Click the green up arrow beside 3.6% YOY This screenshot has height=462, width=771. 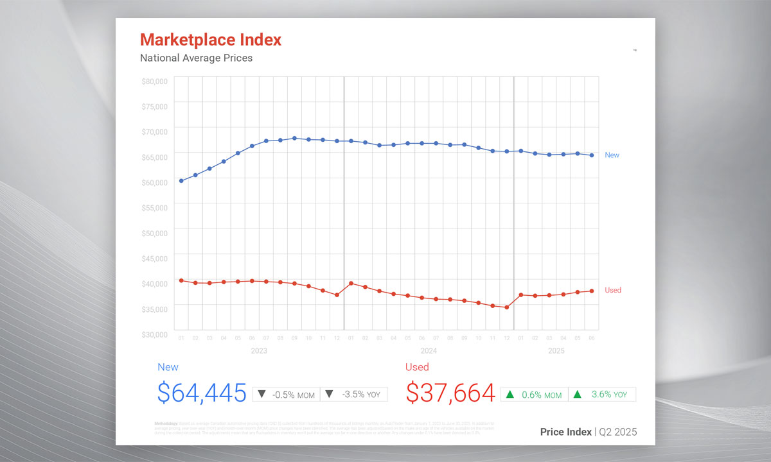577,394
